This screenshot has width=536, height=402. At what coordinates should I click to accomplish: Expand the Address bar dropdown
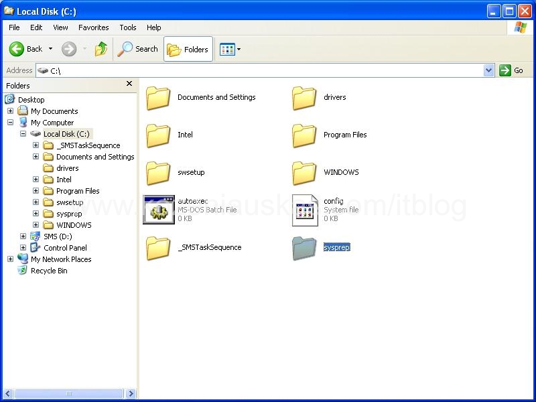click(x=489, y=70)
